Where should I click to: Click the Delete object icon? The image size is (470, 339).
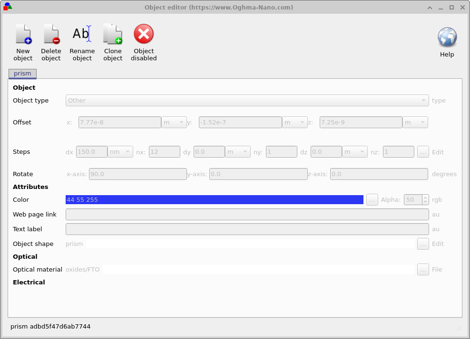[x=51, y=34]
